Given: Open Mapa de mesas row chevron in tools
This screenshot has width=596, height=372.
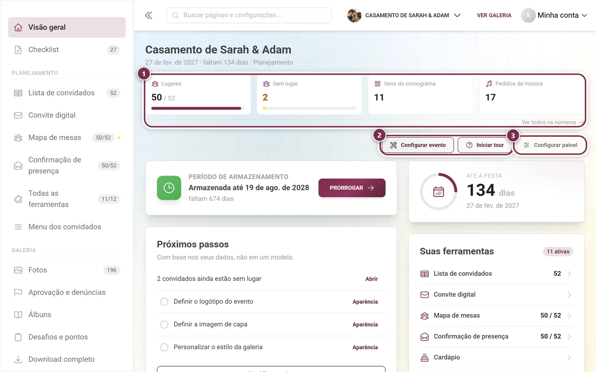Looking at the screenshot, I should tap(570, 316).
